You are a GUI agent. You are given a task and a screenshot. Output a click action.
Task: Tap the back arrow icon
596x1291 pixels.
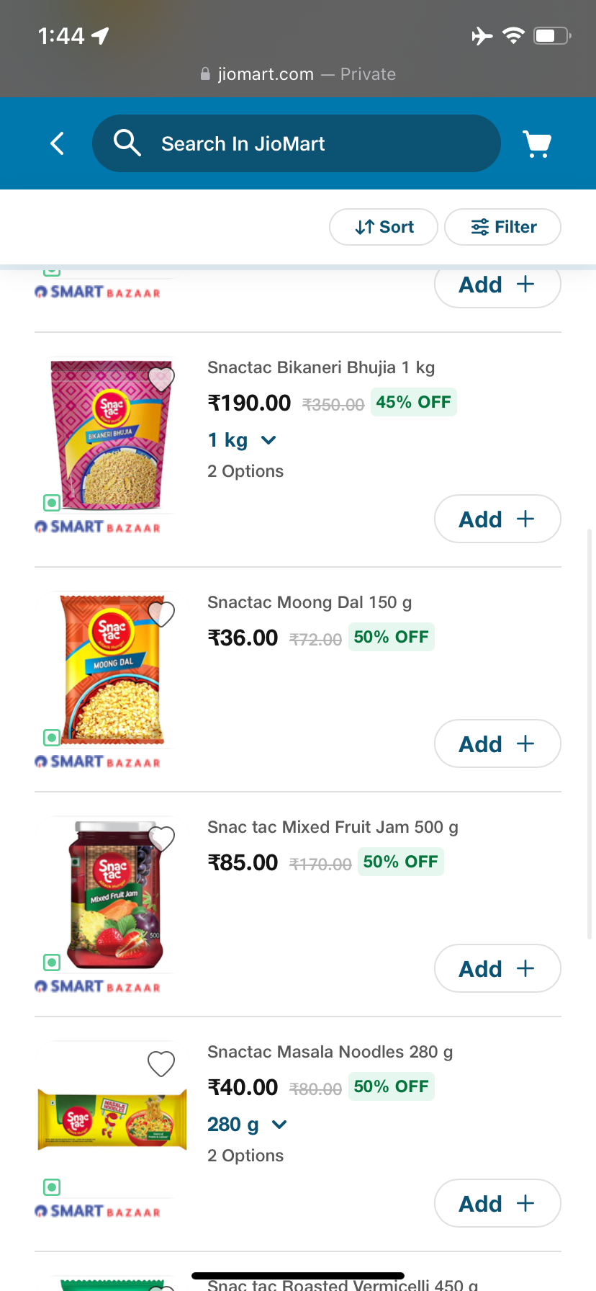[x=58, y=143]
